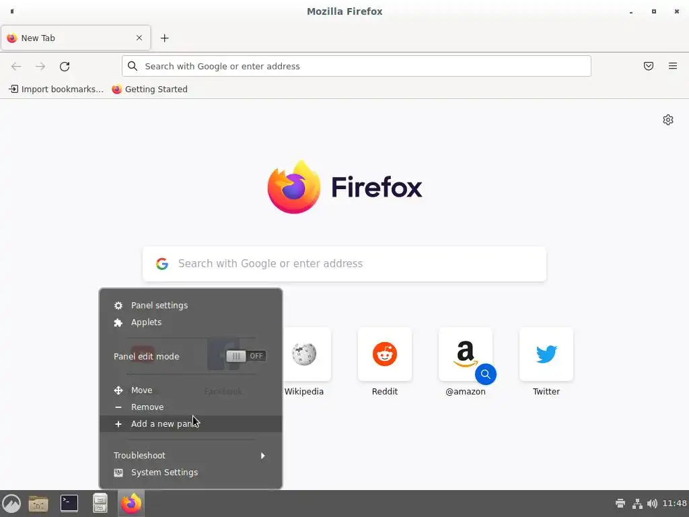Choose Panel settings from context menu
The image size is (689, 517).
[190, 306]
